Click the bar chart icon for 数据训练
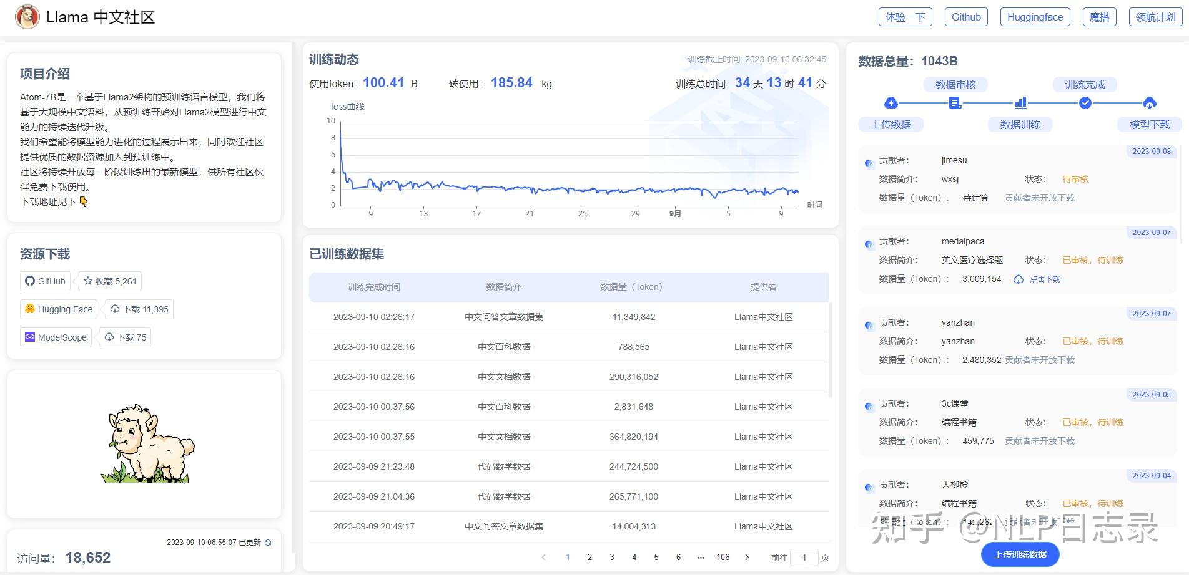The image size is (1189, 575). 1020,103
